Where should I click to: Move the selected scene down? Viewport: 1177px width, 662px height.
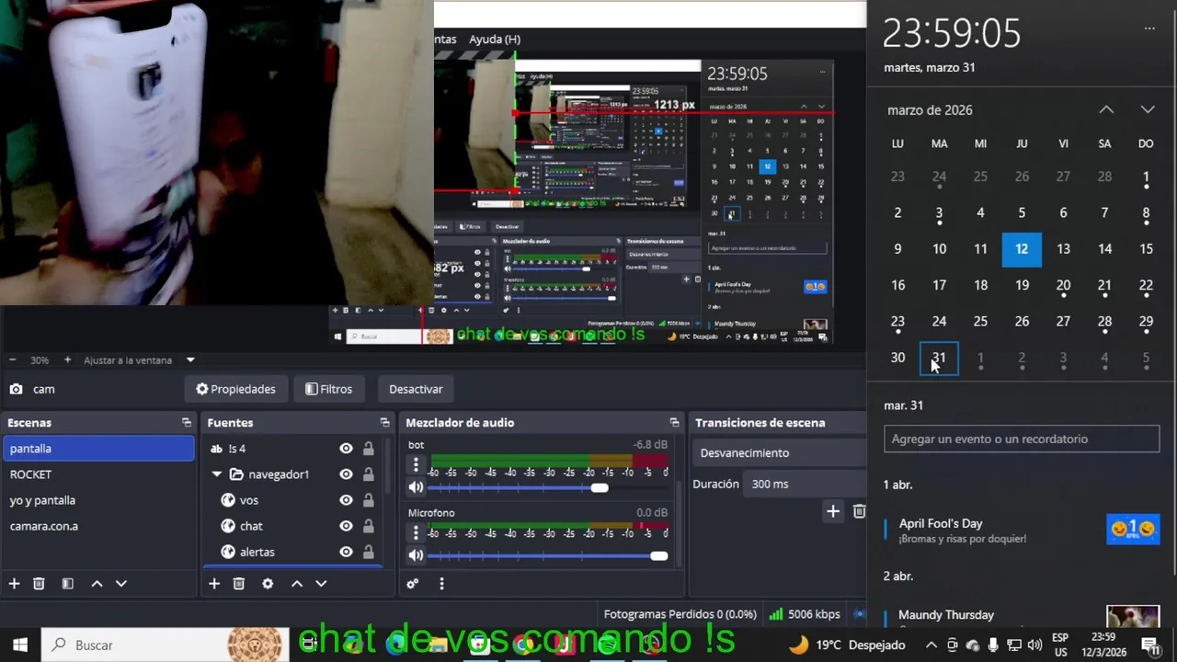click(120, 584)
